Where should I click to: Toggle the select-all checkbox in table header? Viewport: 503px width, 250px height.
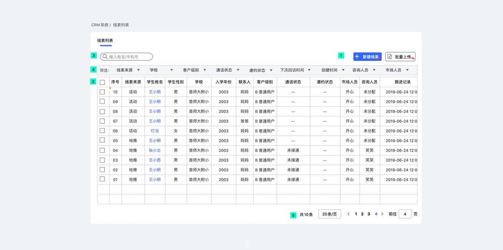click(x=102, y=82)
